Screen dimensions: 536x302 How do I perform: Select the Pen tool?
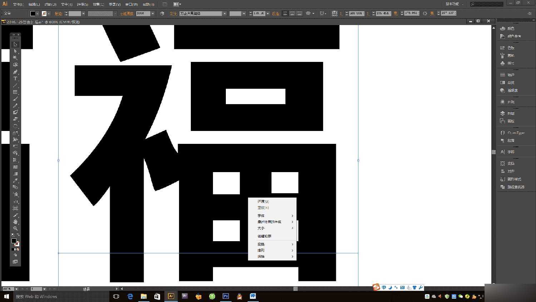tap(15, 72)
